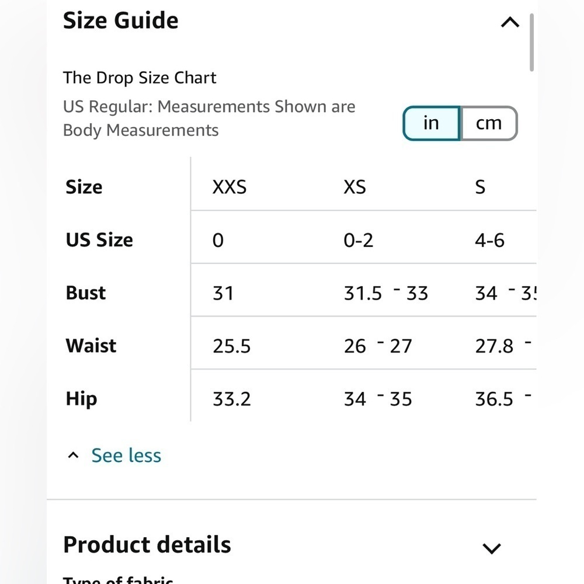Click the vertical scrollbar thumb
Screen dimensions: 584x584
531,42
